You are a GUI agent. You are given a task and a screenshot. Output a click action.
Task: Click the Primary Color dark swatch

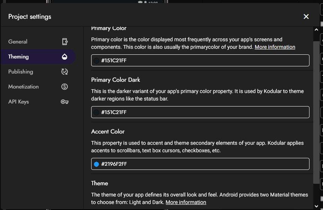click(96, 60)
